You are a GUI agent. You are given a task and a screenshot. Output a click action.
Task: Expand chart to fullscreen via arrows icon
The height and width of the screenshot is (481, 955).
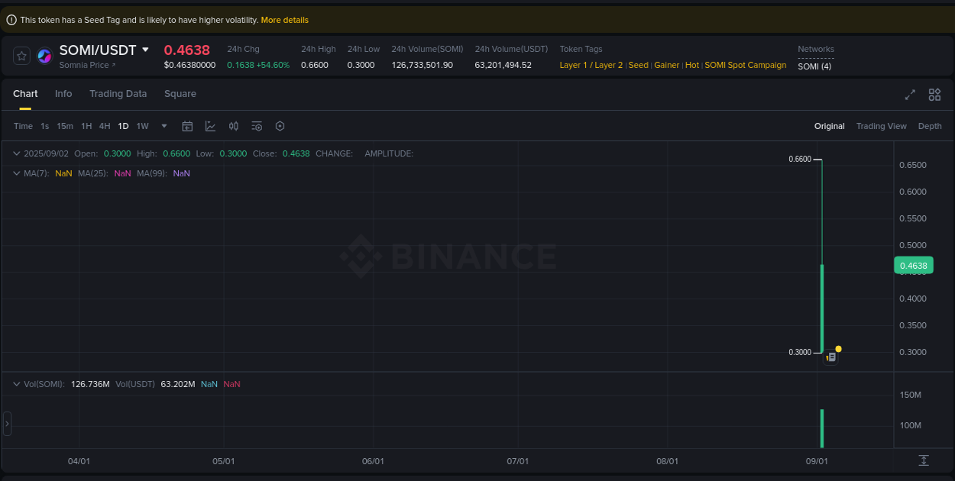[909, 95]
